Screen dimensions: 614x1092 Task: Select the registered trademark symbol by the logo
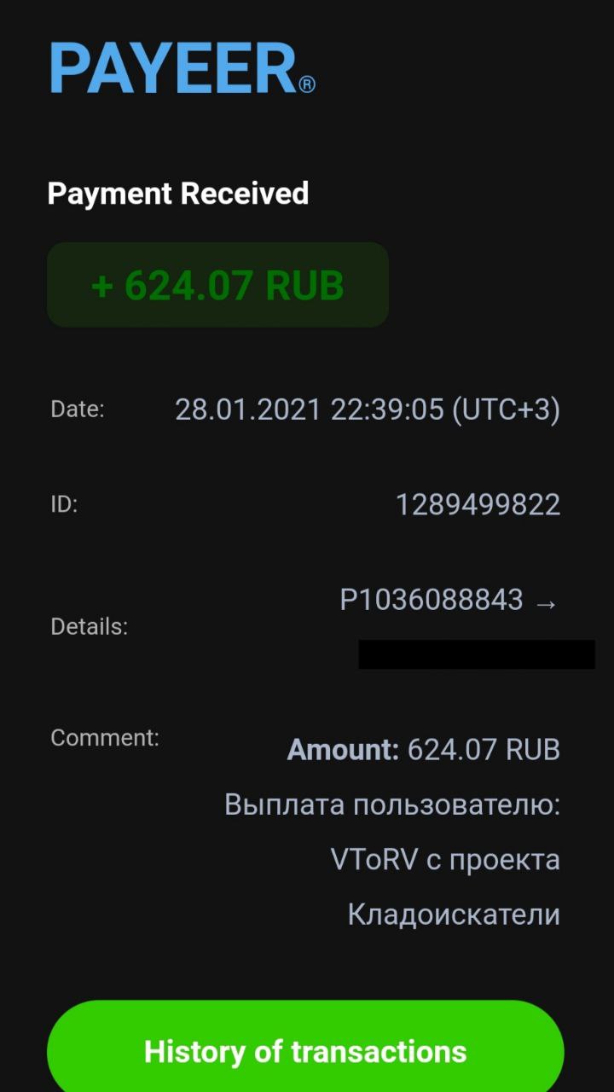coord(307,84)
